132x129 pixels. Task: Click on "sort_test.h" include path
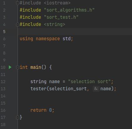pos(61,17)
